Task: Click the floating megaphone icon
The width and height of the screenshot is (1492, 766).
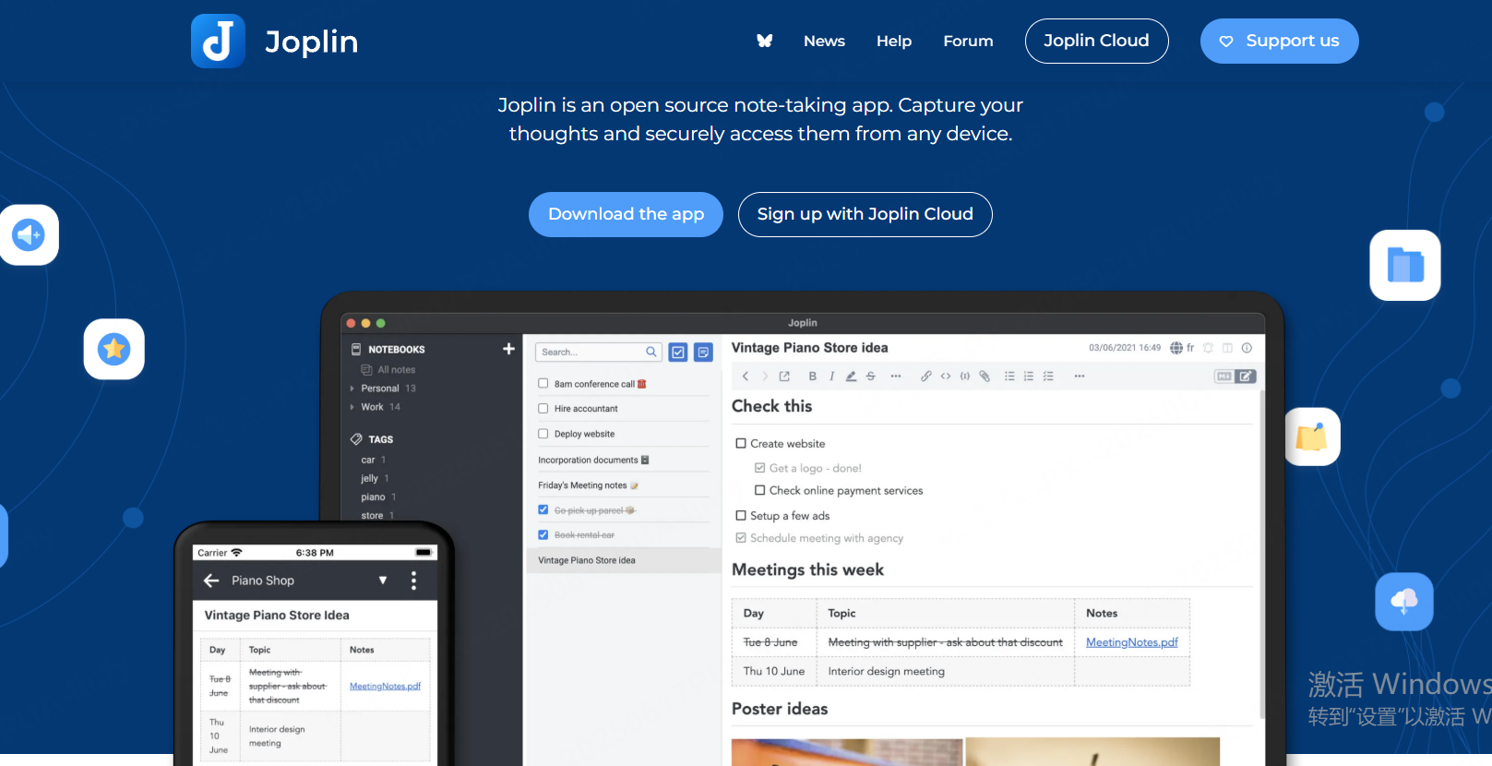Action: tap(29, 234)
